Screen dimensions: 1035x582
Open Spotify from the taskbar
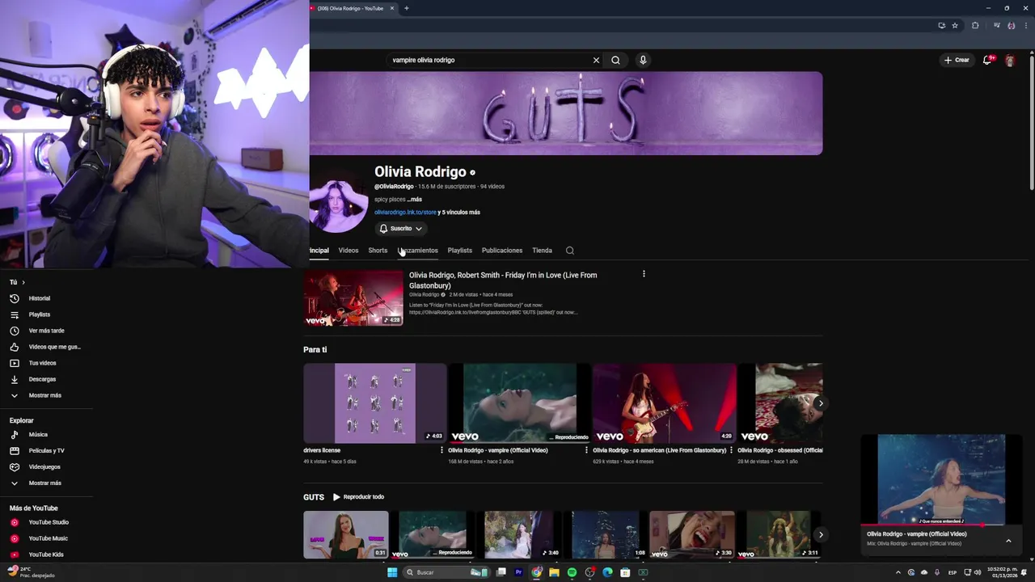coord(572,572)
